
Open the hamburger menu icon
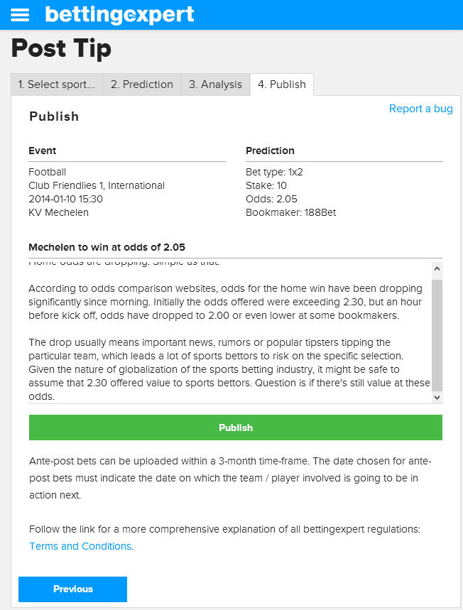(20, 15)
